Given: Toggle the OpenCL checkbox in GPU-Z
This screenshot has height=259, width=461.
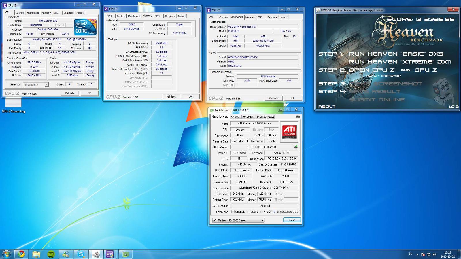Looking at the screenshot, I should click(233, 212).
